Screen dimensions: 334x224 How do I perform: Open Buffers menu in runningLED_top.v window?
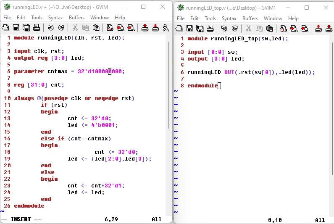click(x=250, y=18)
